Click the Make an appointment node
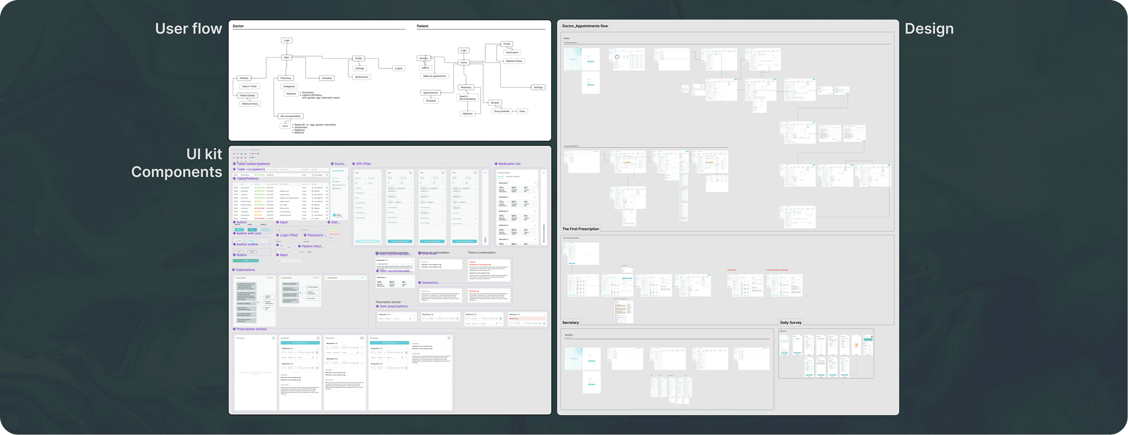The width and height of the screenshot is (1128, 435). pyautogui.click(x=434, y=76)
